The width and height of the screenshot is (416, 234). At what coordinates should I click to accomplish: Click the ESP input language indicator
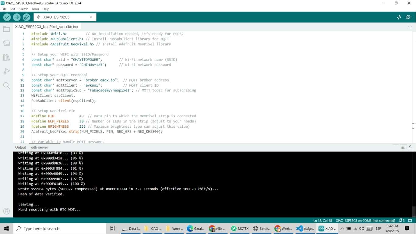[378, 229]
